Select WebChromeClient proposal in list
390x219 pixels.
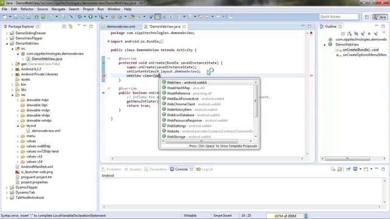pos(207,104)
